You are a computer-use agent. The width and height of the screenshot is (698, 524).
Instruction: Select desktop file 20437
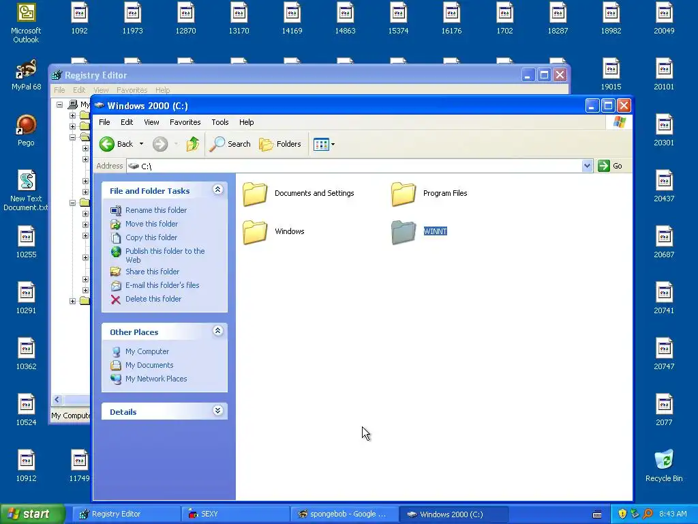coord(664,186)
